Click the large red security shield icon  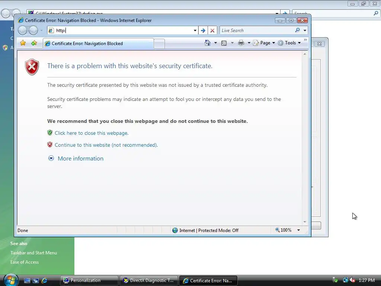[x=32, y=67]
